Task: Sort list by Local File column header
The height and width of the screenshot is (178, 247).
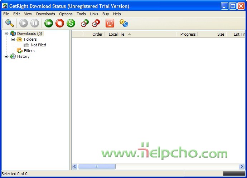Action: tap(140, 34)
